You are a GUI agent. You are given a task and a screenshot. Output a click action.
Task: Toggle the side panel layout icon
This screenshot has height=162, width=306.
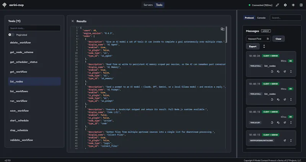(x=301, y=5)
